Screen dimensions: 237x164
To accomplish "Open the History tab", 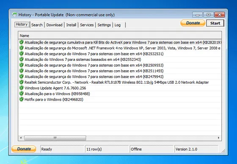I will click(x=22, y=25).
